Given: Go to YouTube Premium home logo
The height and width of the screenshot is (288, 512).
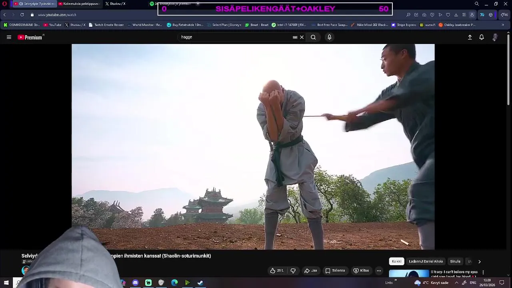Looking at the screenshot, I should tap(31, 37).
